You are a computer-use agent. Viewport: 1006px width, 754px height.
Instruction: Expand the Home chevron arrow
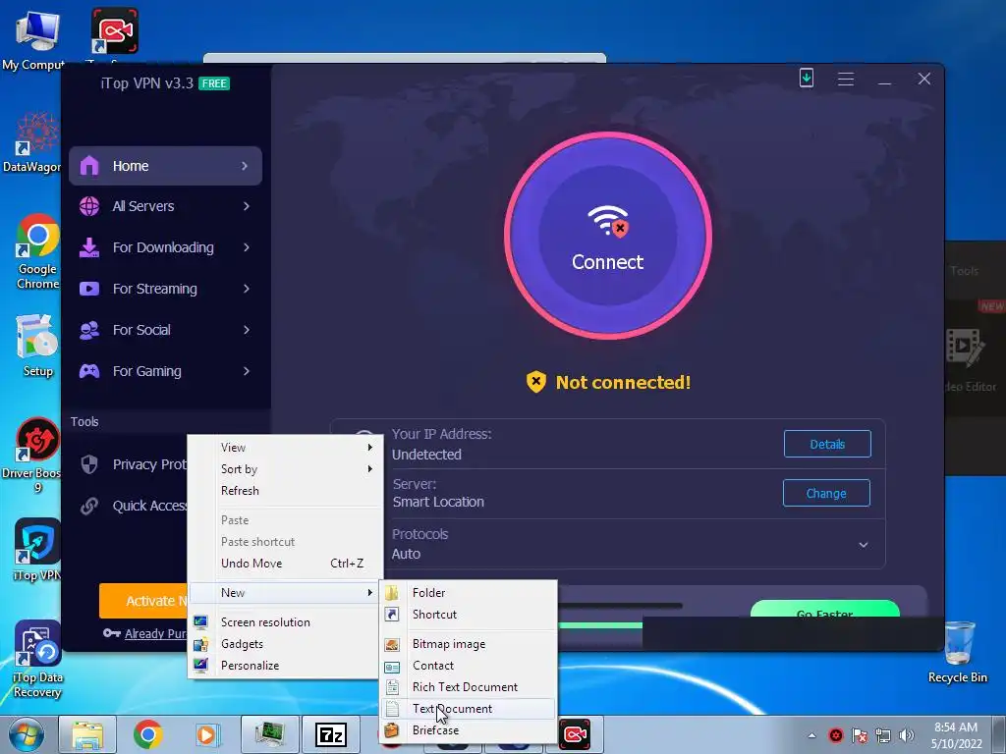tap(245, 166)
